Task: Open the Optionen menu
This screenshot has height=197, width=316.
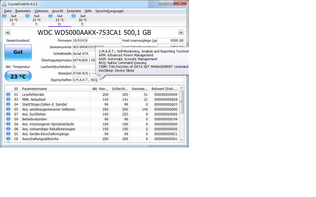Action: [x=41, y=11]
